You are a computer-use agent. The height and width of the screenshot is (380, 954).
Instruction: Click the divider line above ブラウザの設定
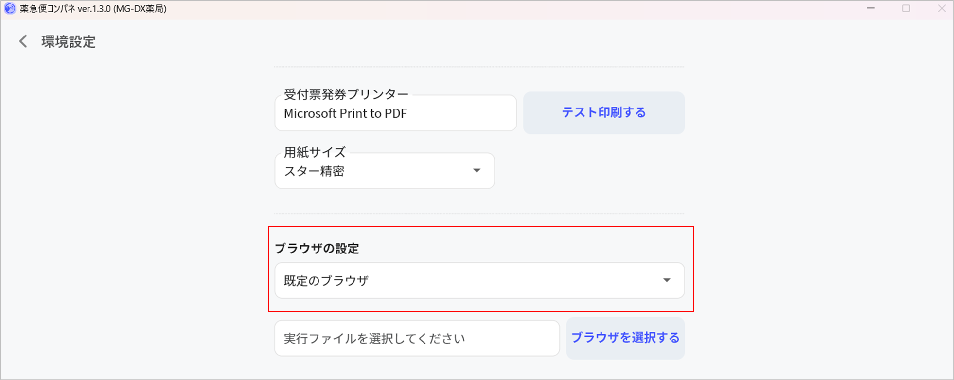pos(479,214)
